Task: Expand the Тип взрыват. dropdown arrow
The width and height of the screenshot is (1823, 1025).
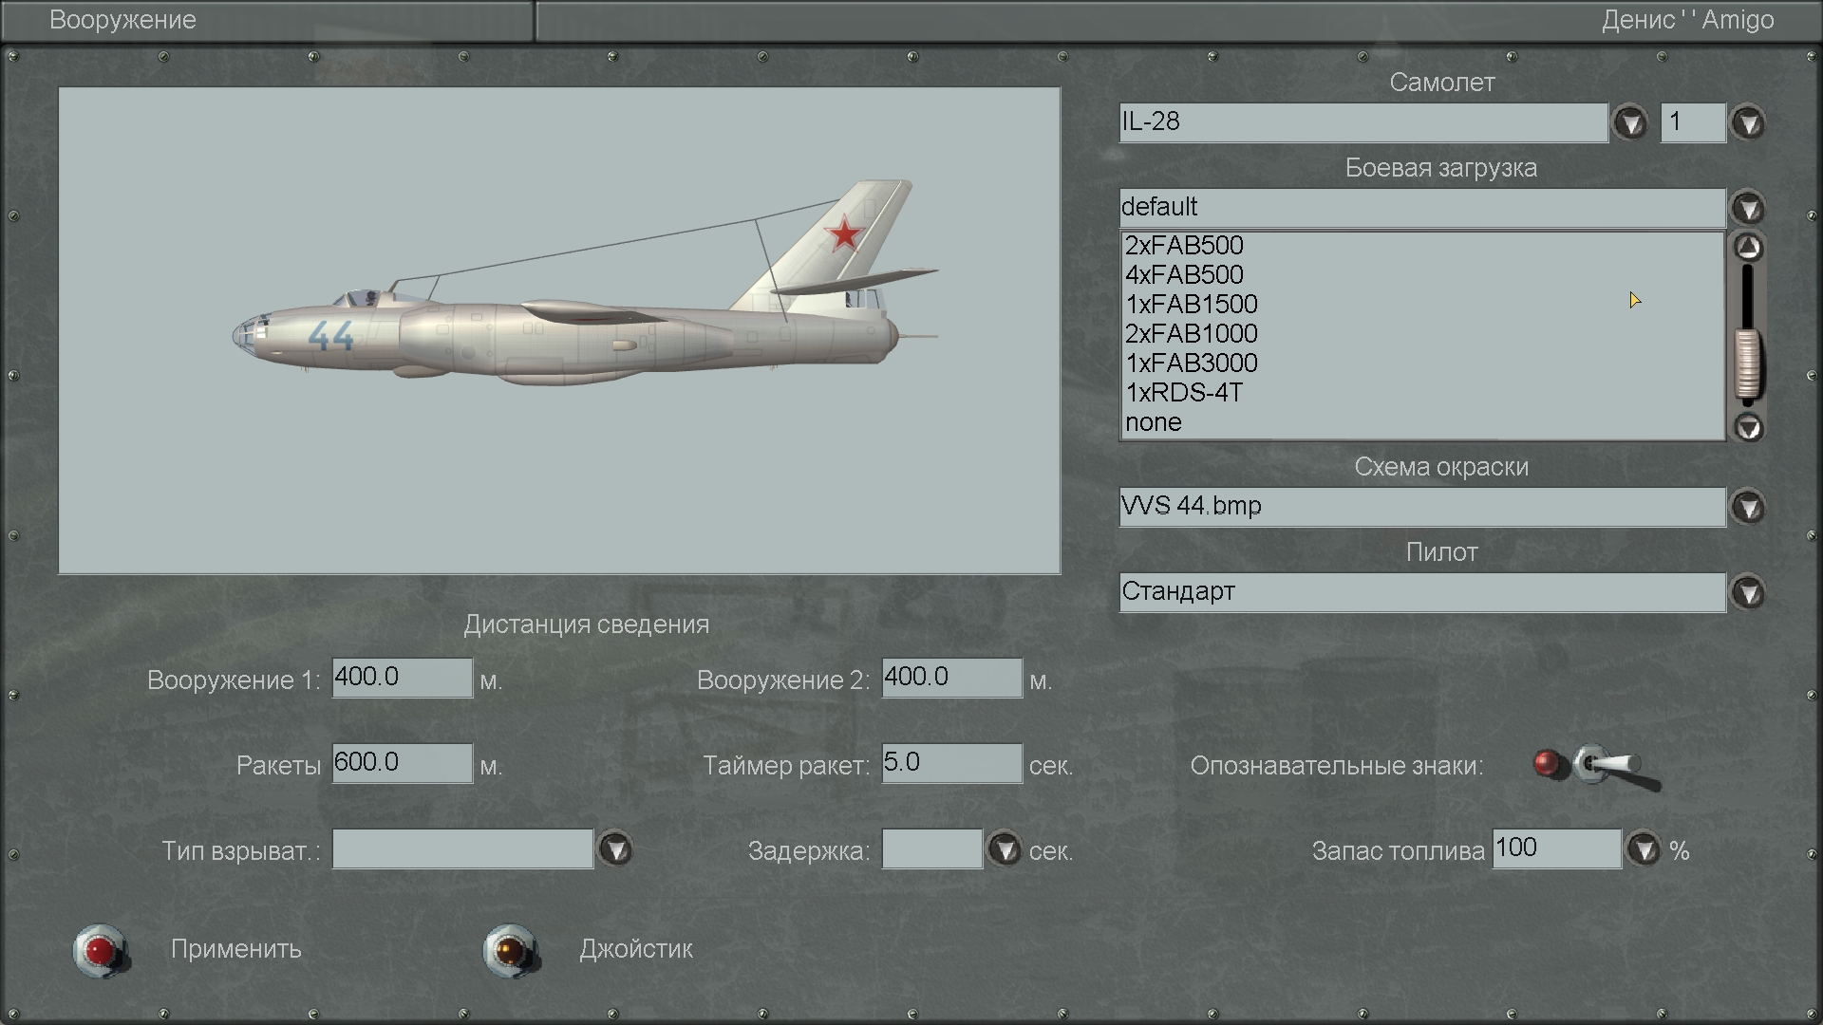Action: (615, 848)
